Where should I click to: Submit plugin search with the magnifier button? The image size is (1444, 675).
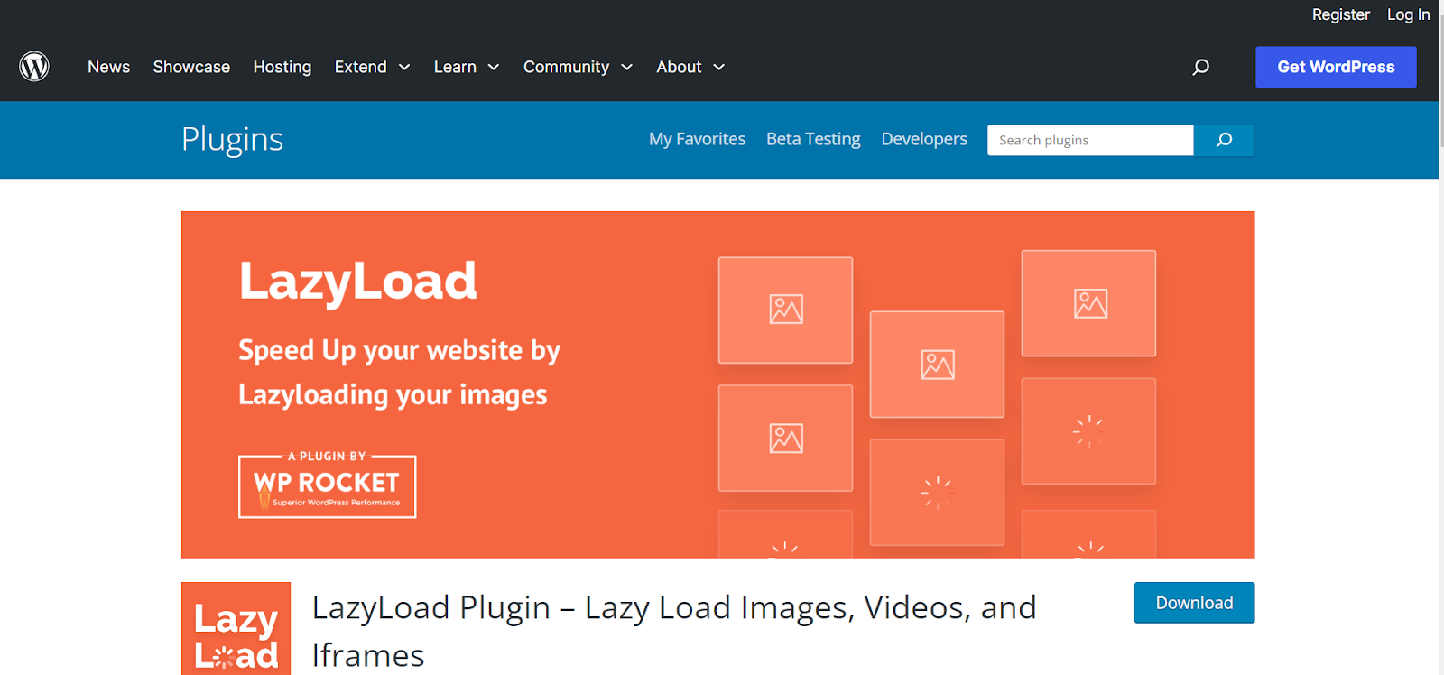tap(1224, 140)
